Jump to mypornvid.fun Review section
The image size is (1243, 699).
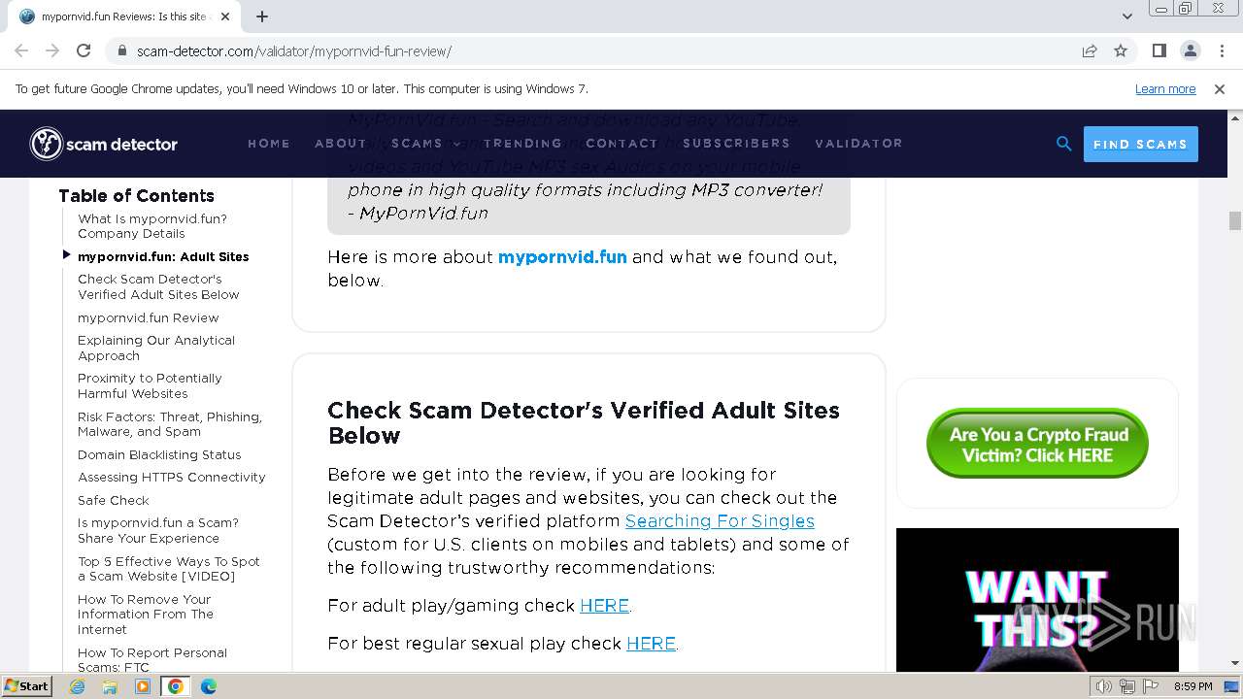point(149,317)
